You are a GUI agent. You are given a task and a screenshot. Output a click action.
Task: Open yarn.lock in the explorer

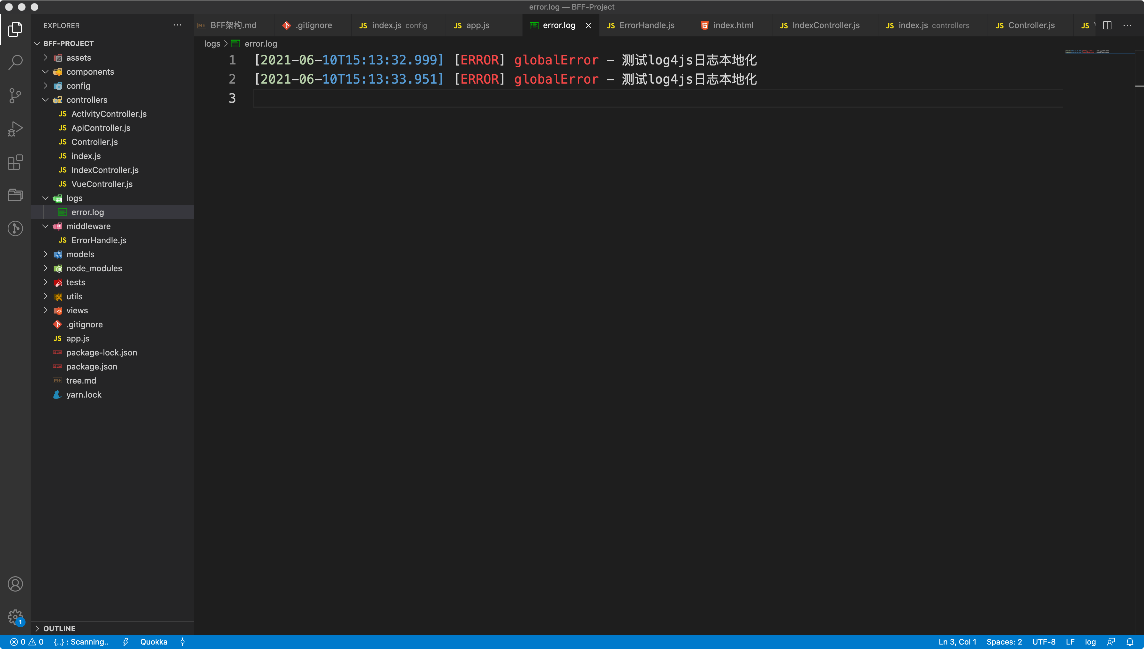click(112, 394)
